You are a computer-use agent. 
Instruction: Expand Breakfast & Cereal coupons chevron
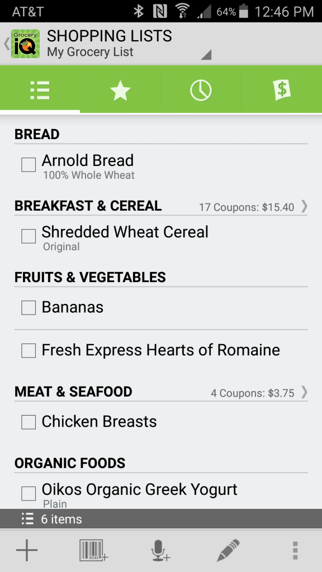pos(304,207)
